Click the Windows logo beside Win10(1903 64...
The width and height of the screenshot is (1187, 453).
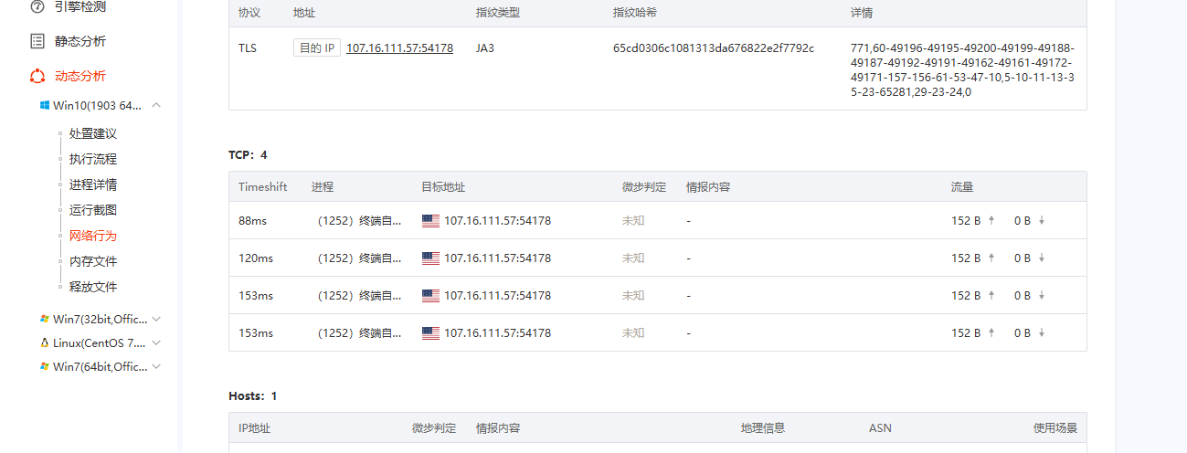coord(44,105)
